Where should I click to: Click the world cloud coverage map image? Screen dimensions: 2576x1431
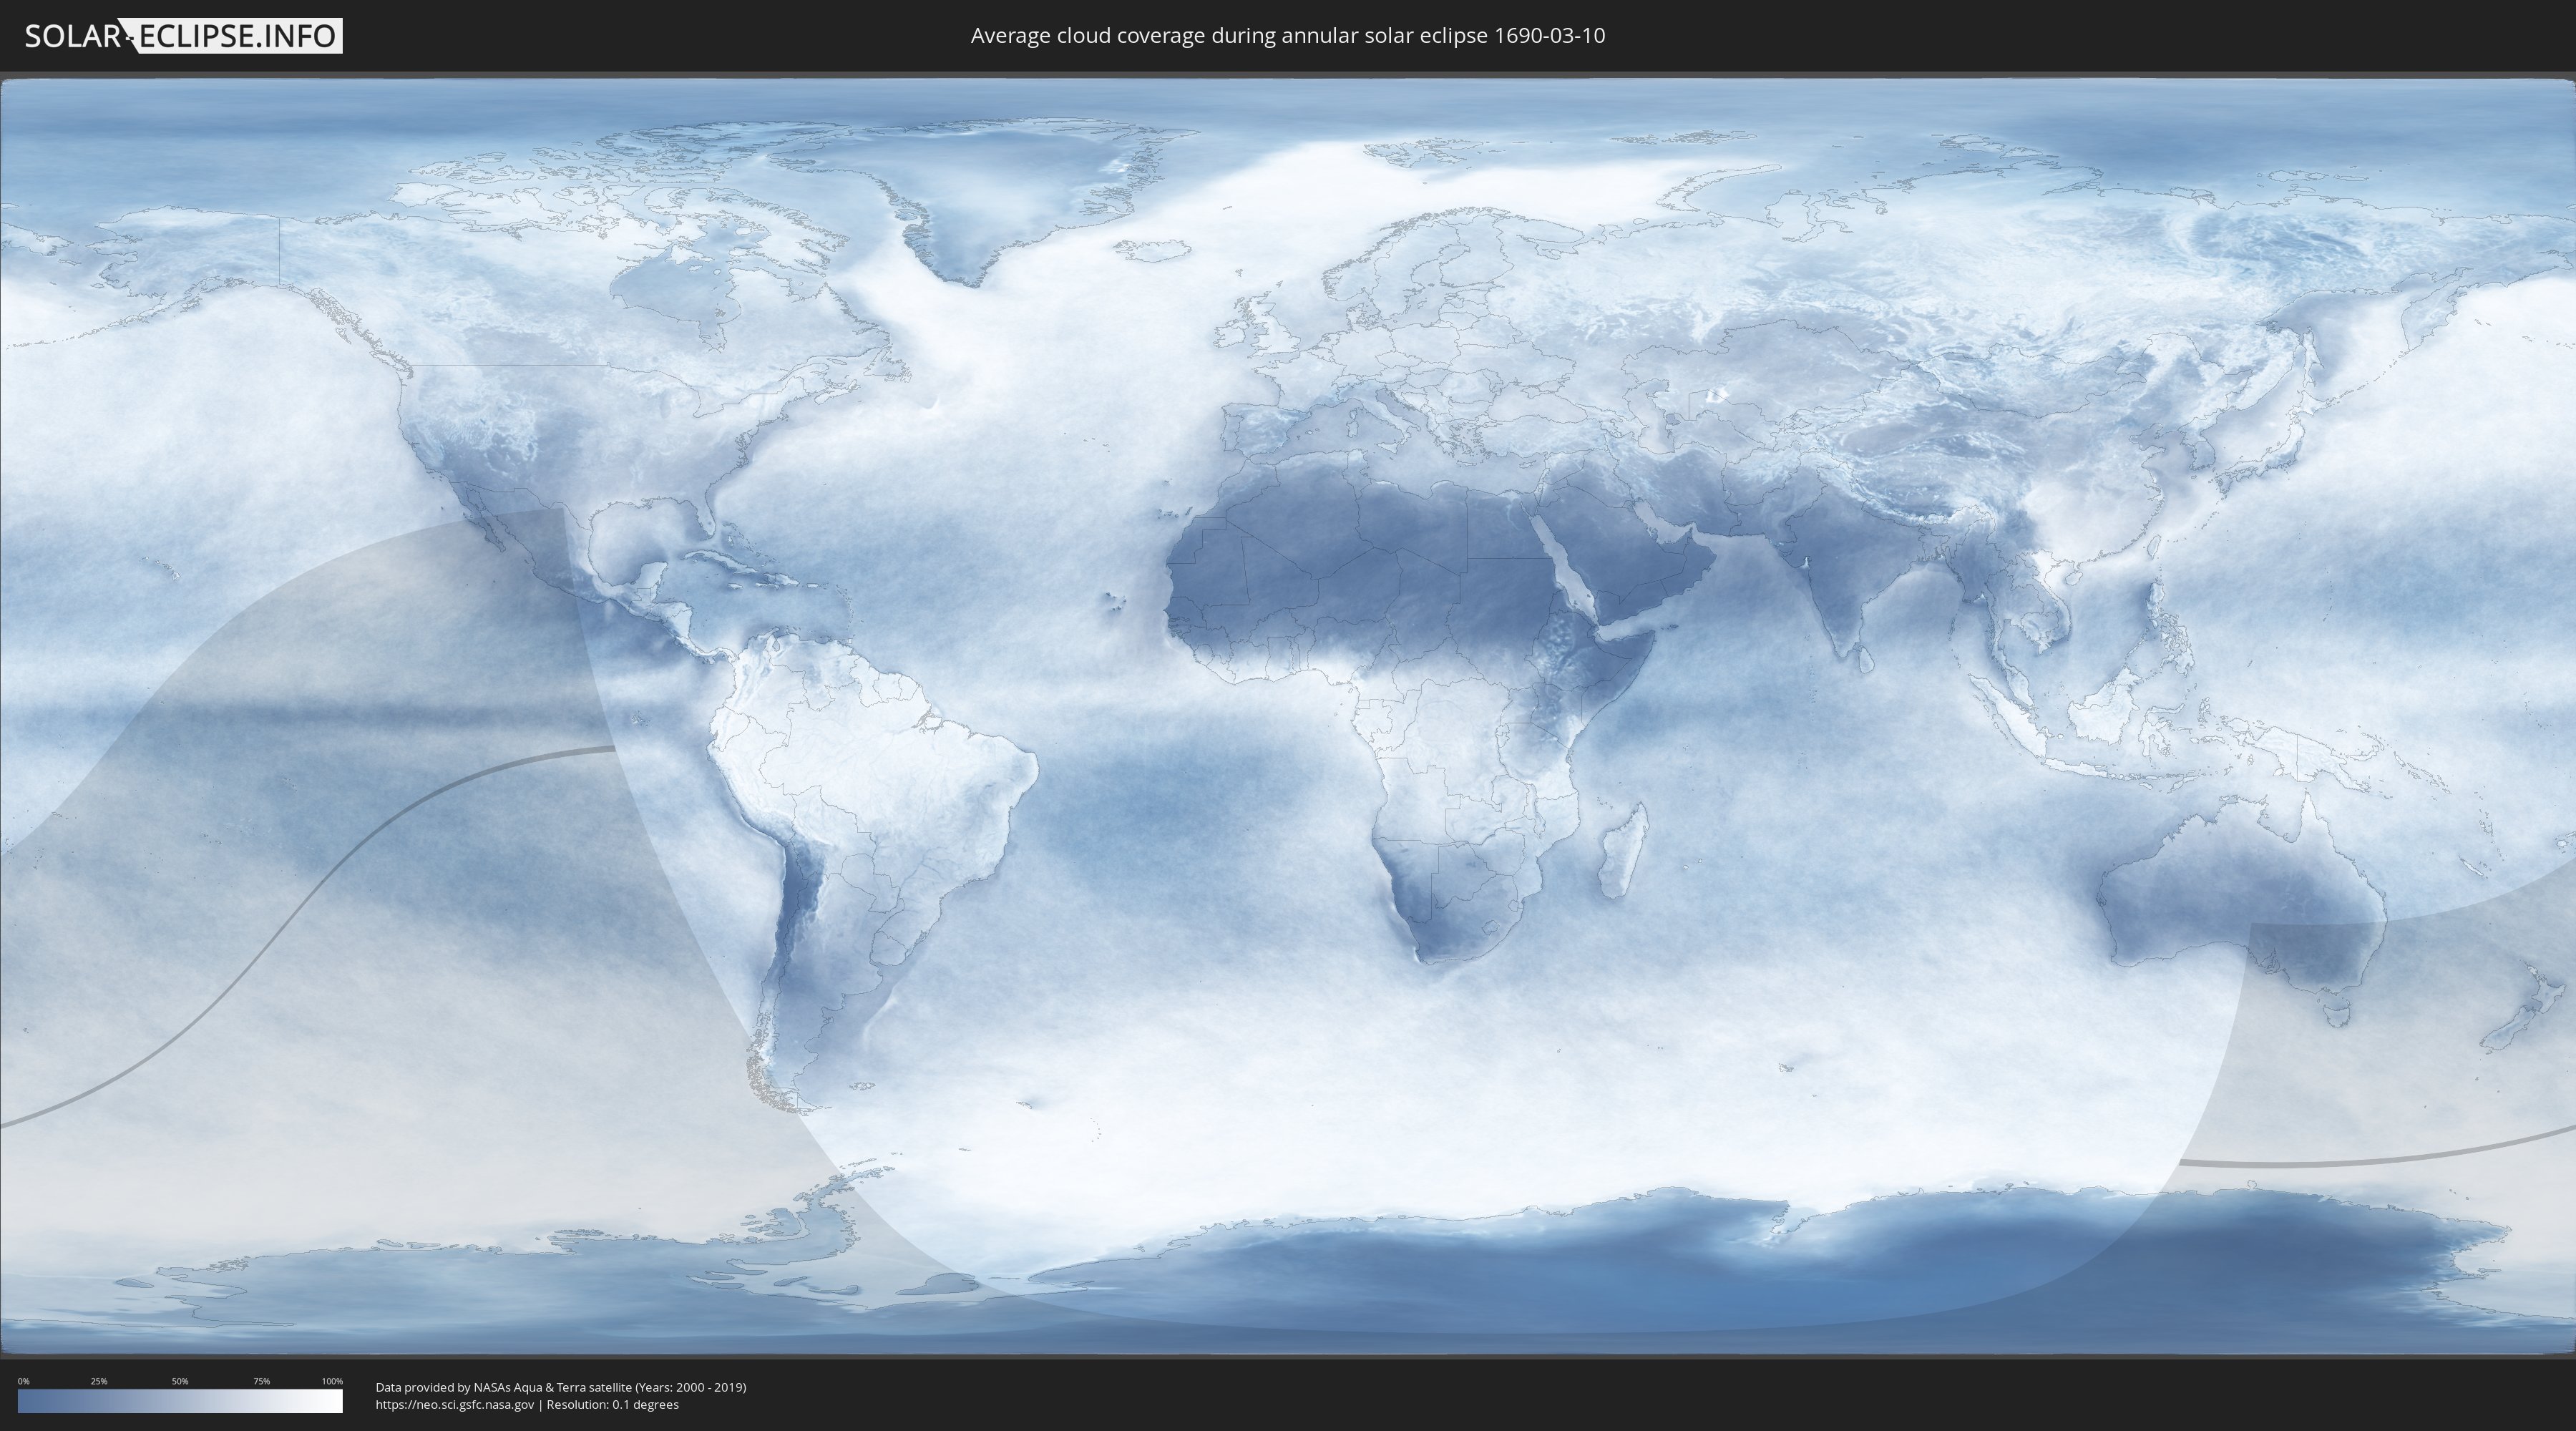[1288, 716]
